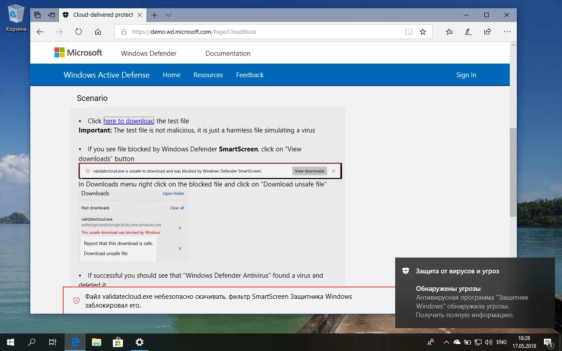
Task: Add this page to favorites with the star
Action: point(423,32)
